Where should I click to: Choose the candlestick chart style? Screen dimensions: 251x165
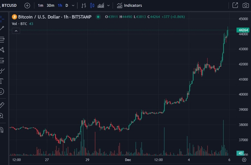[92, 6]
